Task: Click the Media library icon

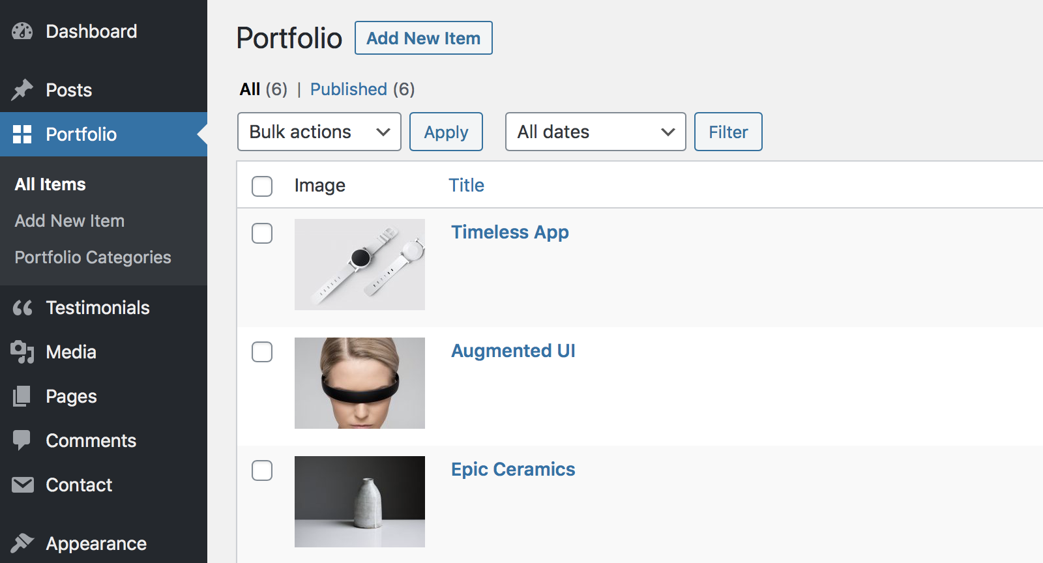Action: click(22, 352)
